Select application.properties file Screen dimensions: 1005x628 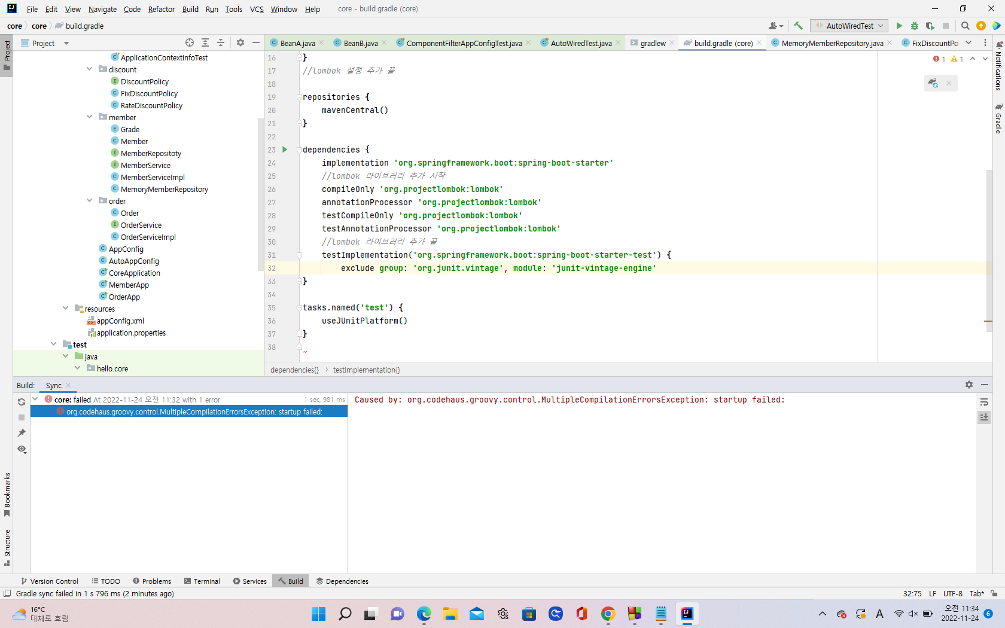click(x=131, y=333)
